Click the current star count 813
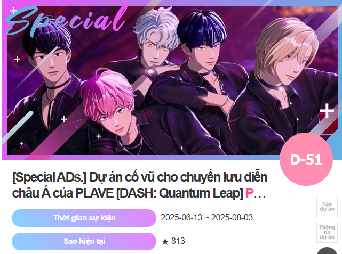The height and width of the screenshot is (254, 342). [178, 241]
